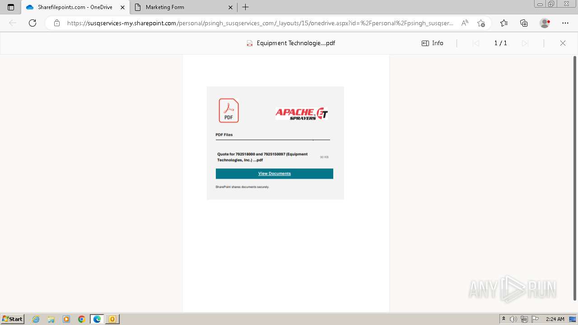
Task: Click the 2:24 AM system clock
Action: [x=555, y=319]
